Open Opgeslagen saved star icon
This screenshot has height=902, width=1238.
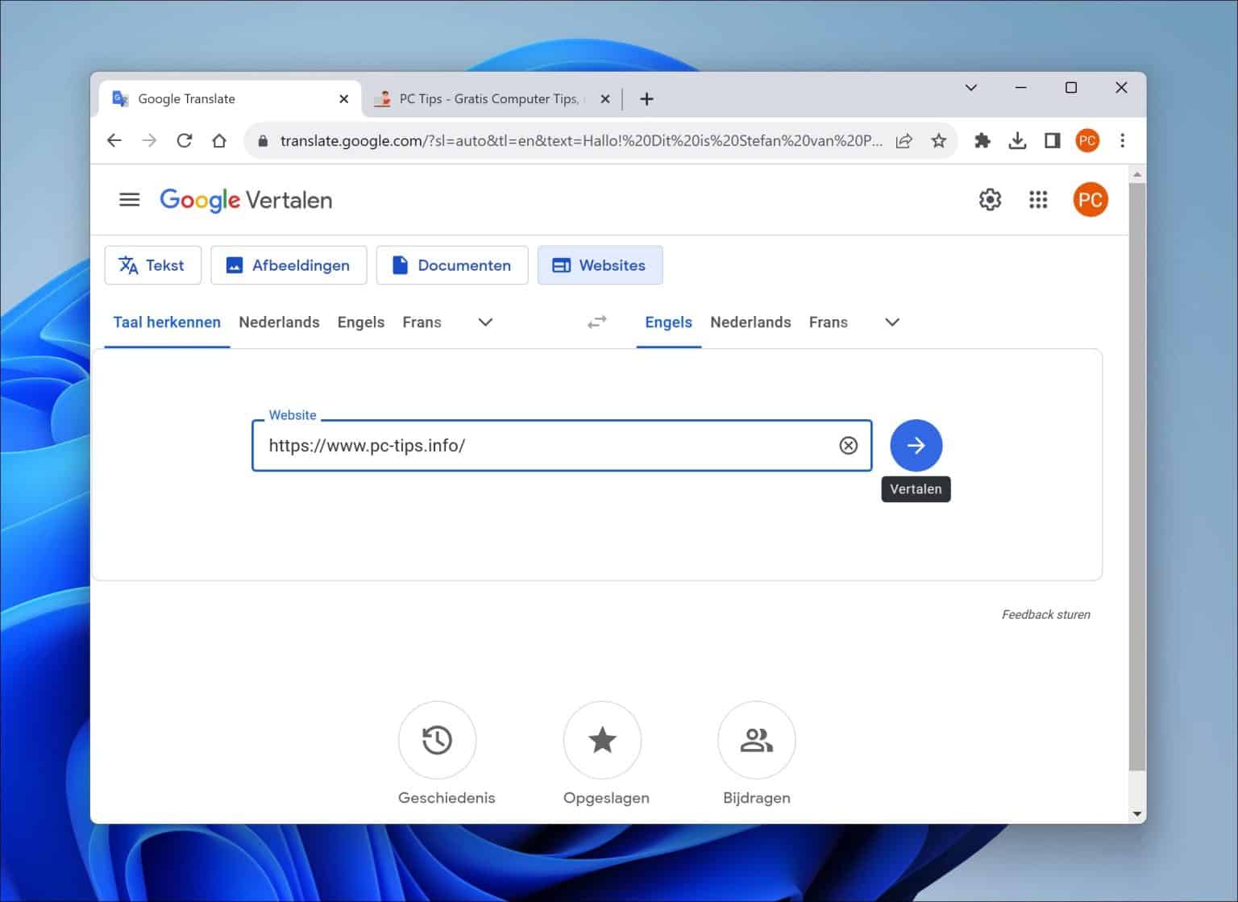[602, 740]
